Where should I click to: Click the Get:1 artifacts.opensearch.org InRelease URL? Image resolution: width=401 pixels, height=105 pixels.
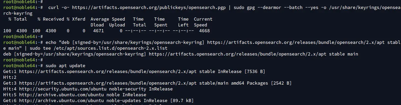click(117, 71)
